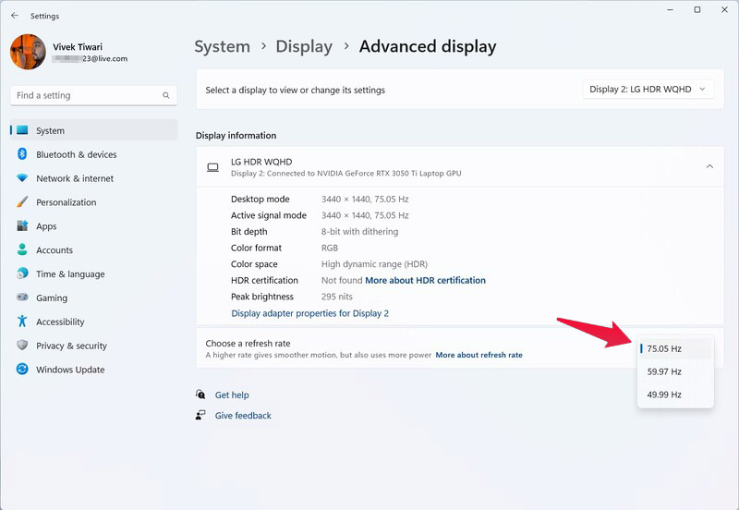
Task: Open Privacy & security settings
Action: coord(94,345)
